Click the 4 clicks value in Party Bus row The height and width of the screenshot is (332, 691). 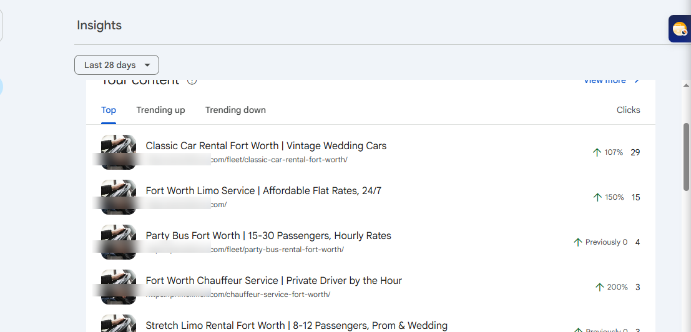(638, 242)
